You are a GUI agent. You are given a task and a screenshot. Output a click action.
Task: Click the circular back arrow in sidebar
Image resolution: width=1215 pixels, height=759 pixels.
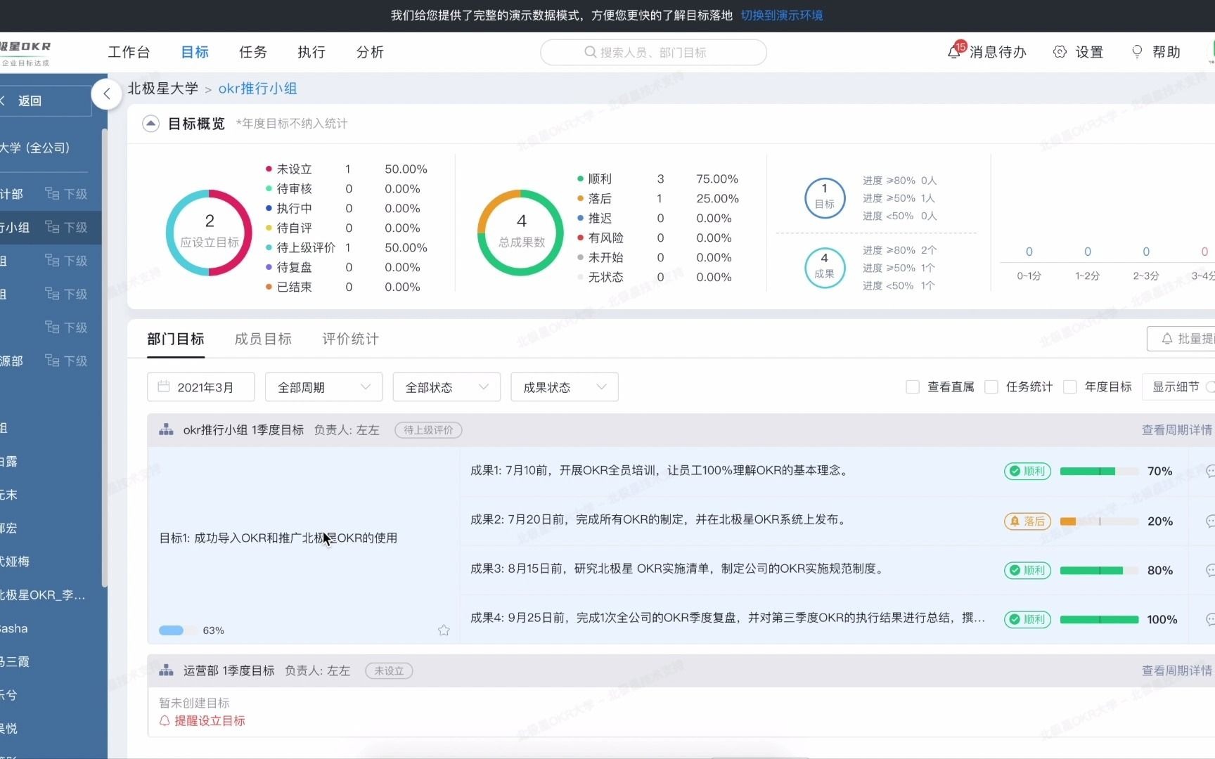(106, 93)
